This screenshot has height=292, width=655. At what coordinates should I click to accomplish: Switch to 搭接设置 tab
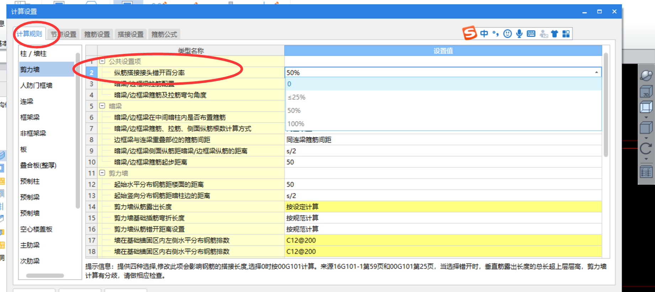131,34
